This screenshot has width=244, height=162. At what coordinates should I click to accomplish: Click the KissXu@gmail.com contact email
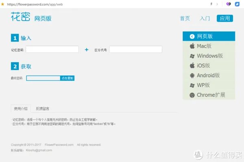39,150
